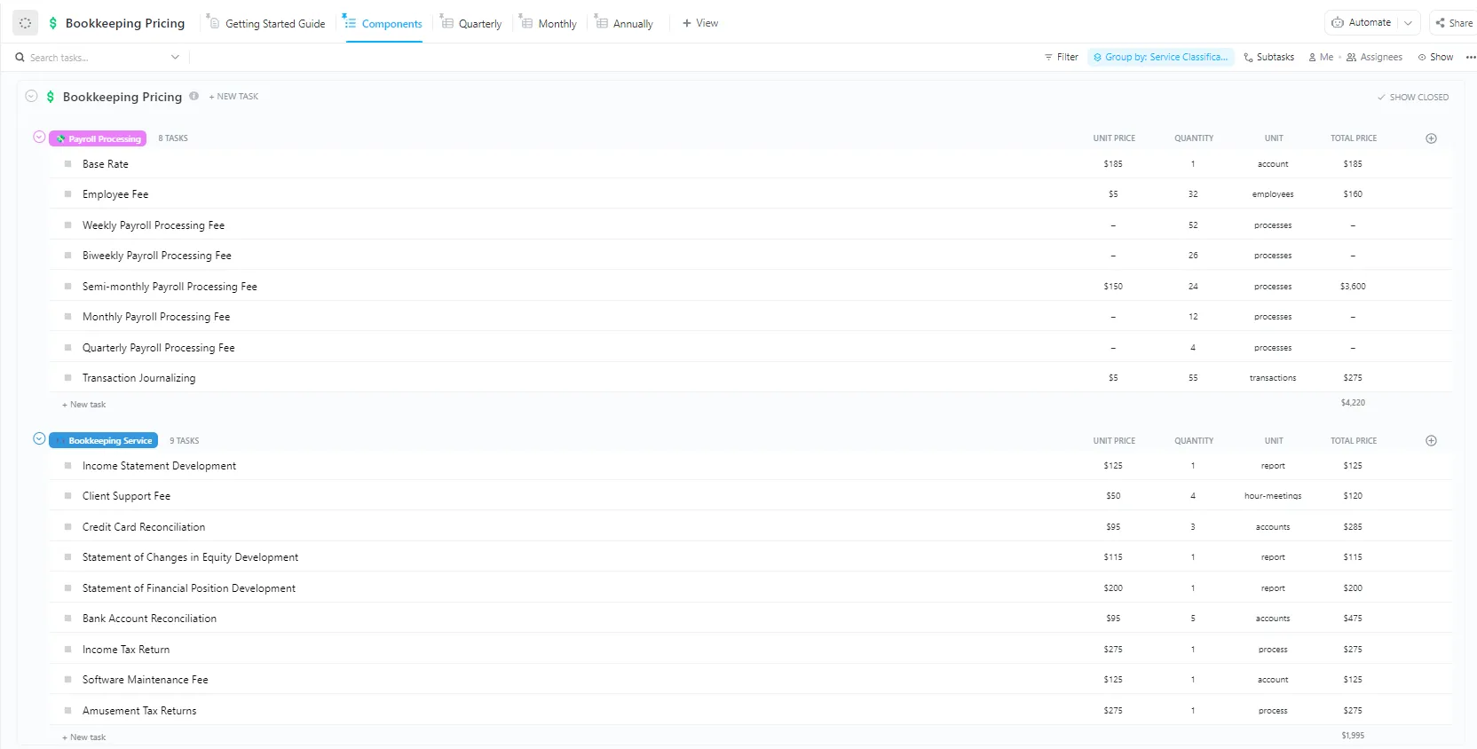Viewport: 1477px width, 749px height.
Task: Click status square of Biweekly Payroll Processing Fee
Action: 67,256
